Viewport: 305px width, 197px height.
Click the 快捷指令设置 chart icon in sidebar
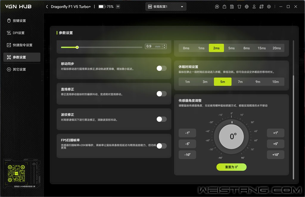point(9,45)
